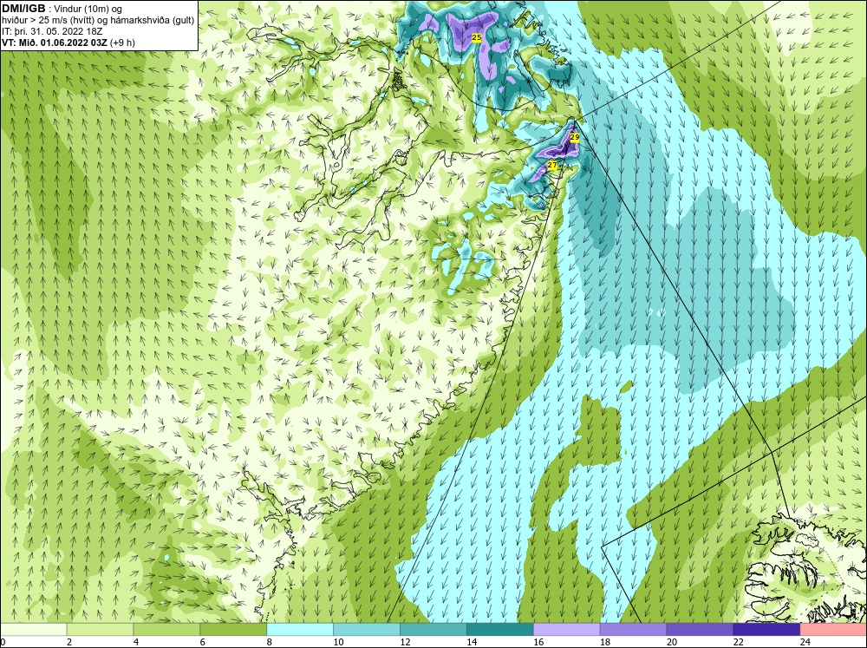Screen dimensions: 867x648
Task: Select the pink above-24 m/s legend swatch
Action: (x=833, y=629)
